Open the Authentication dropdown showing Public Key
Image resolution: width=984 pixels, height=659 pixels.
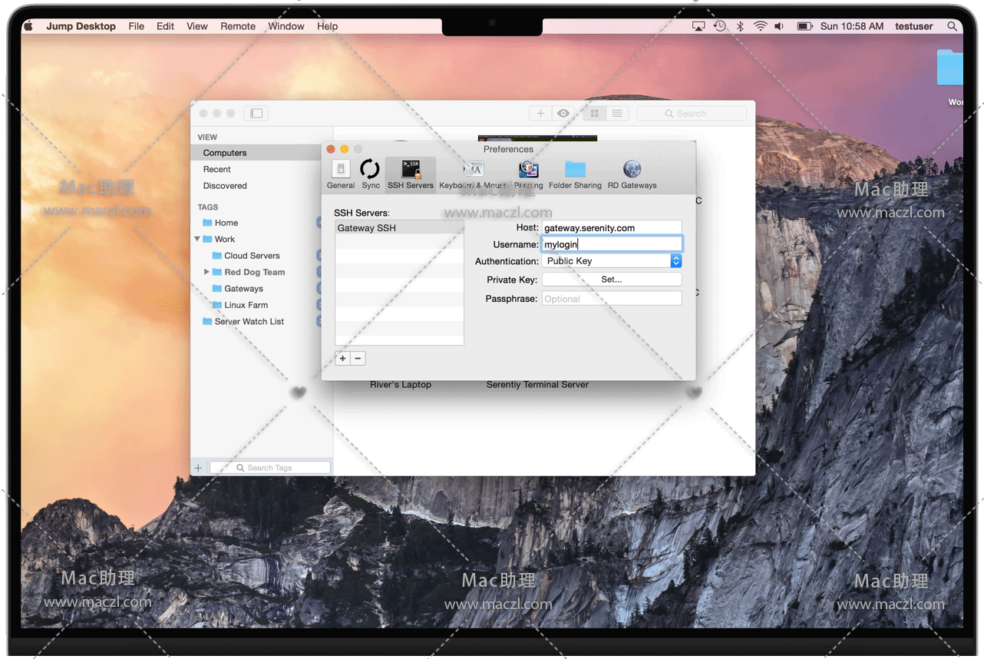(x=612, y=261)
